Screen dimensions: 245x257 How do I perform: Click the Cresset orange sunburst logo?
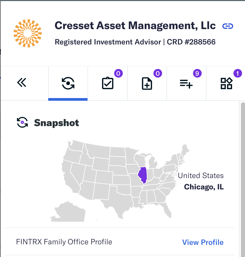(28, 33)
